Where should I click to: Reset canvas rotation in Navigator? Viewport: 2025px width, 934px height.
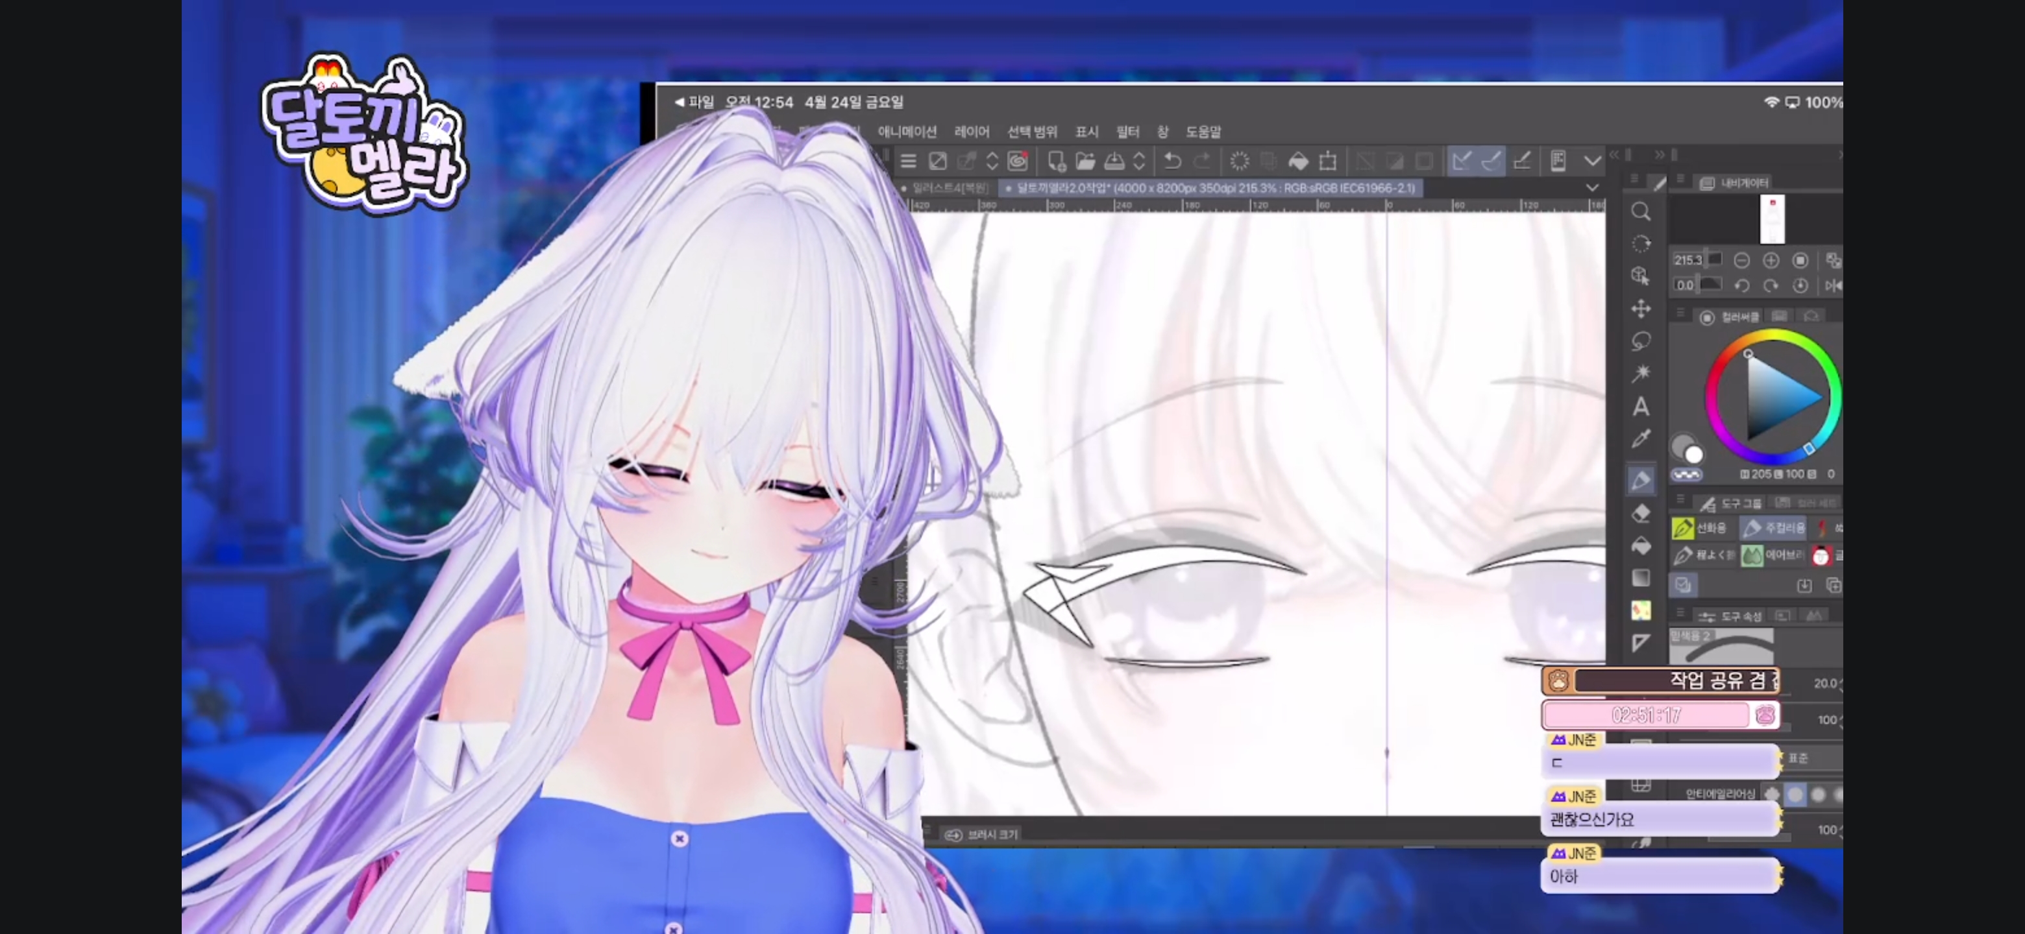pos(1800,285)
